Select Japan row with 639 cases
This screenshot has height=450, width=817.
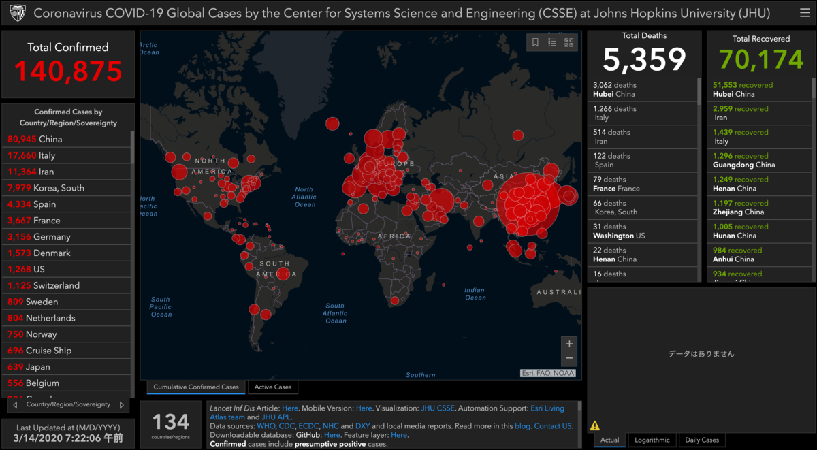coord(66,367)
